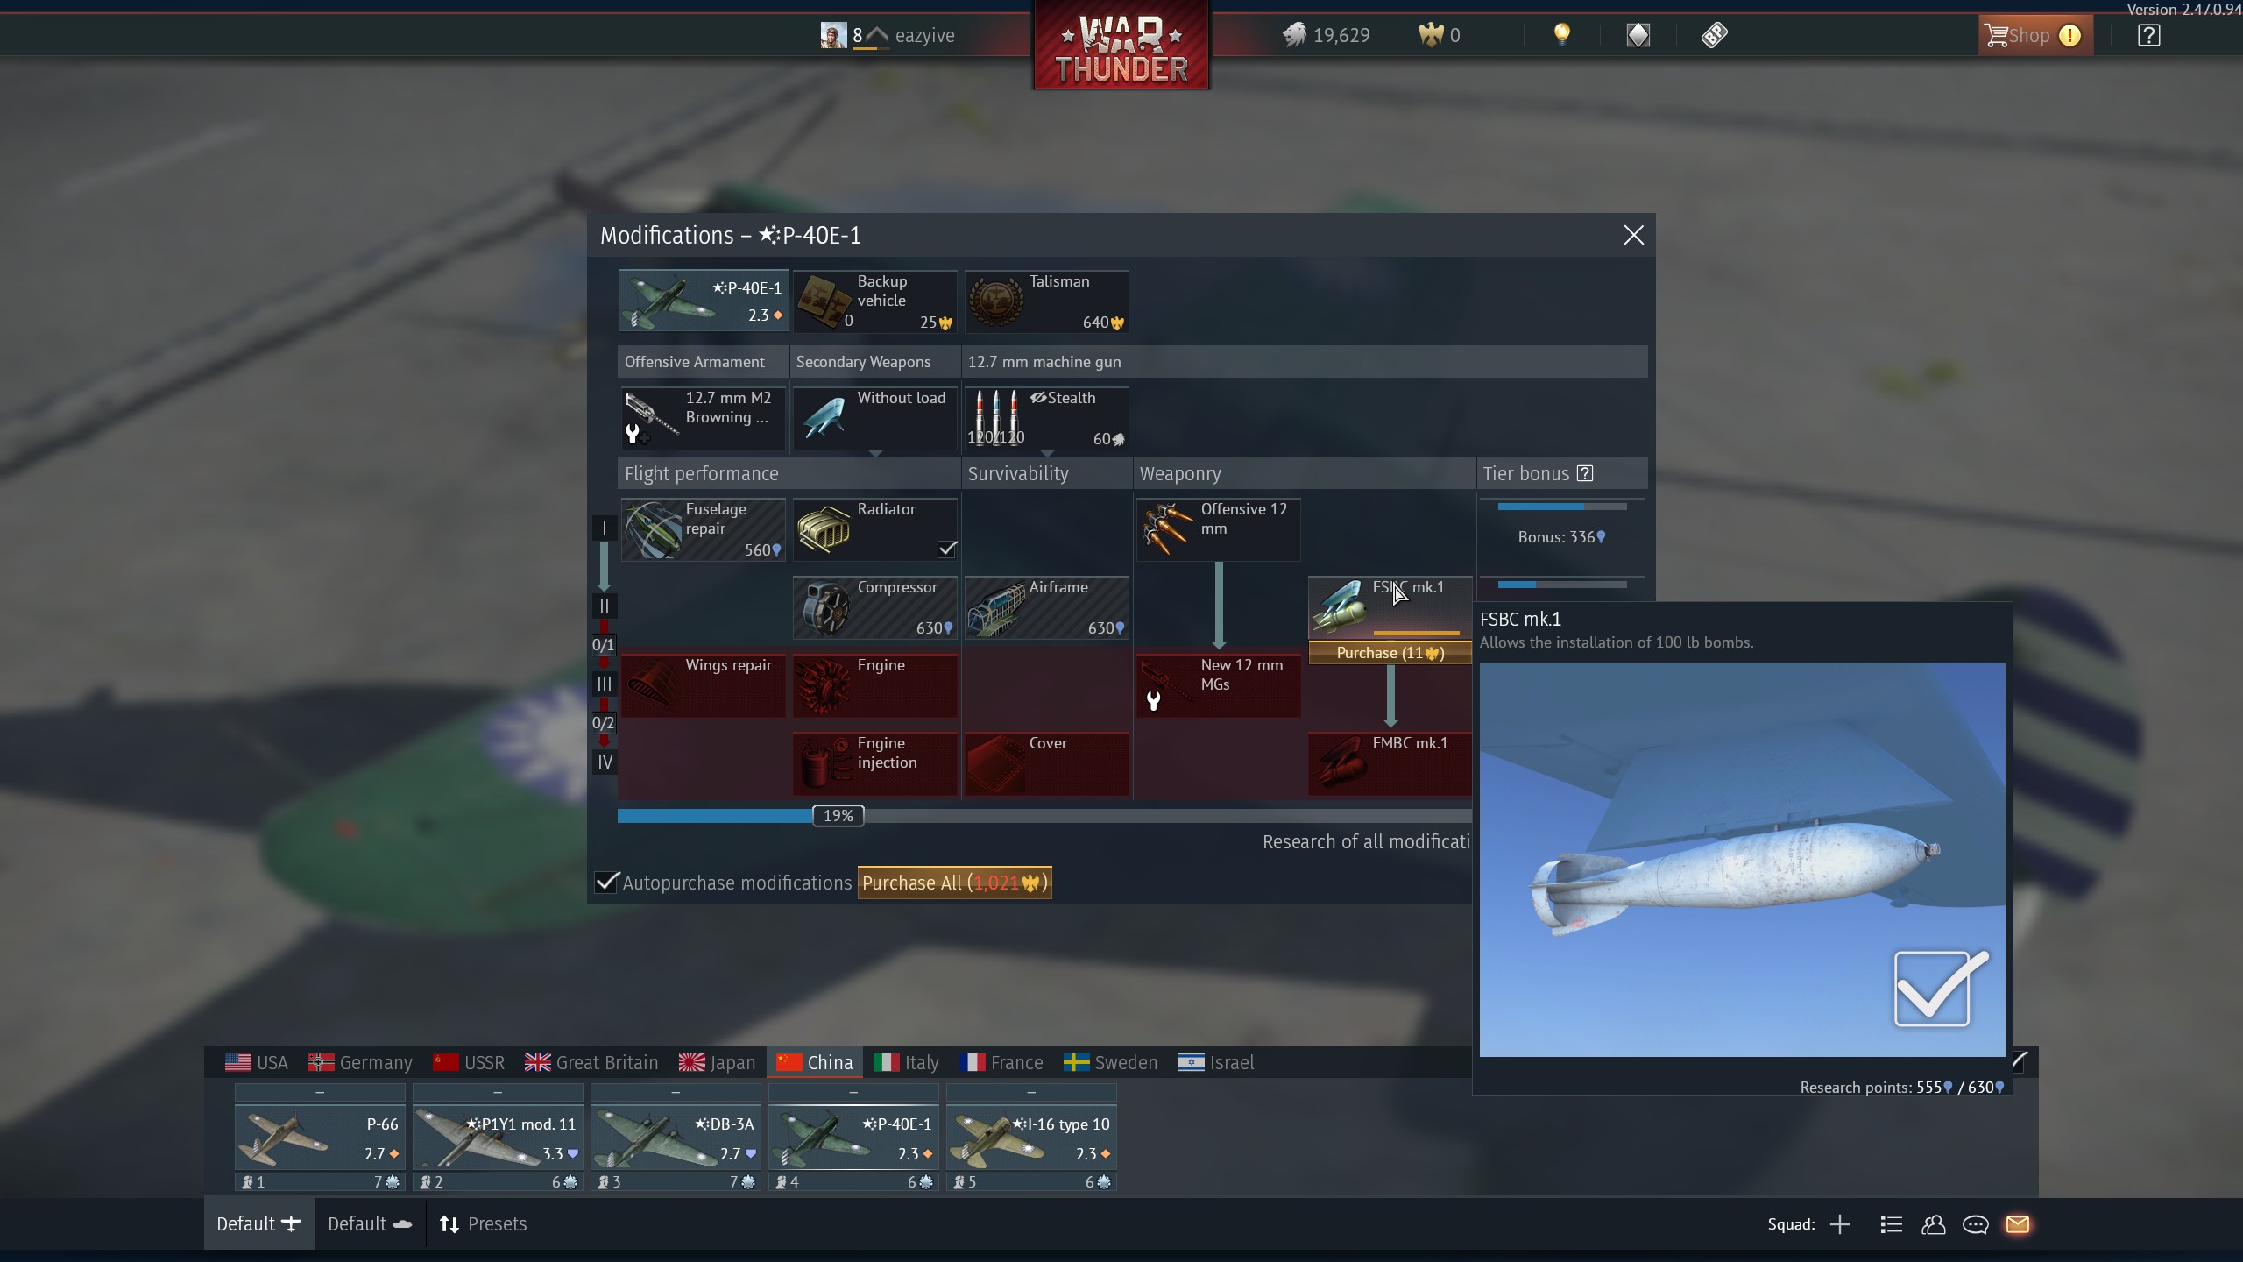Viewport: 2243px width, 1262px height.
Task: Open the question mark help icon
Action: point(2148,35)
